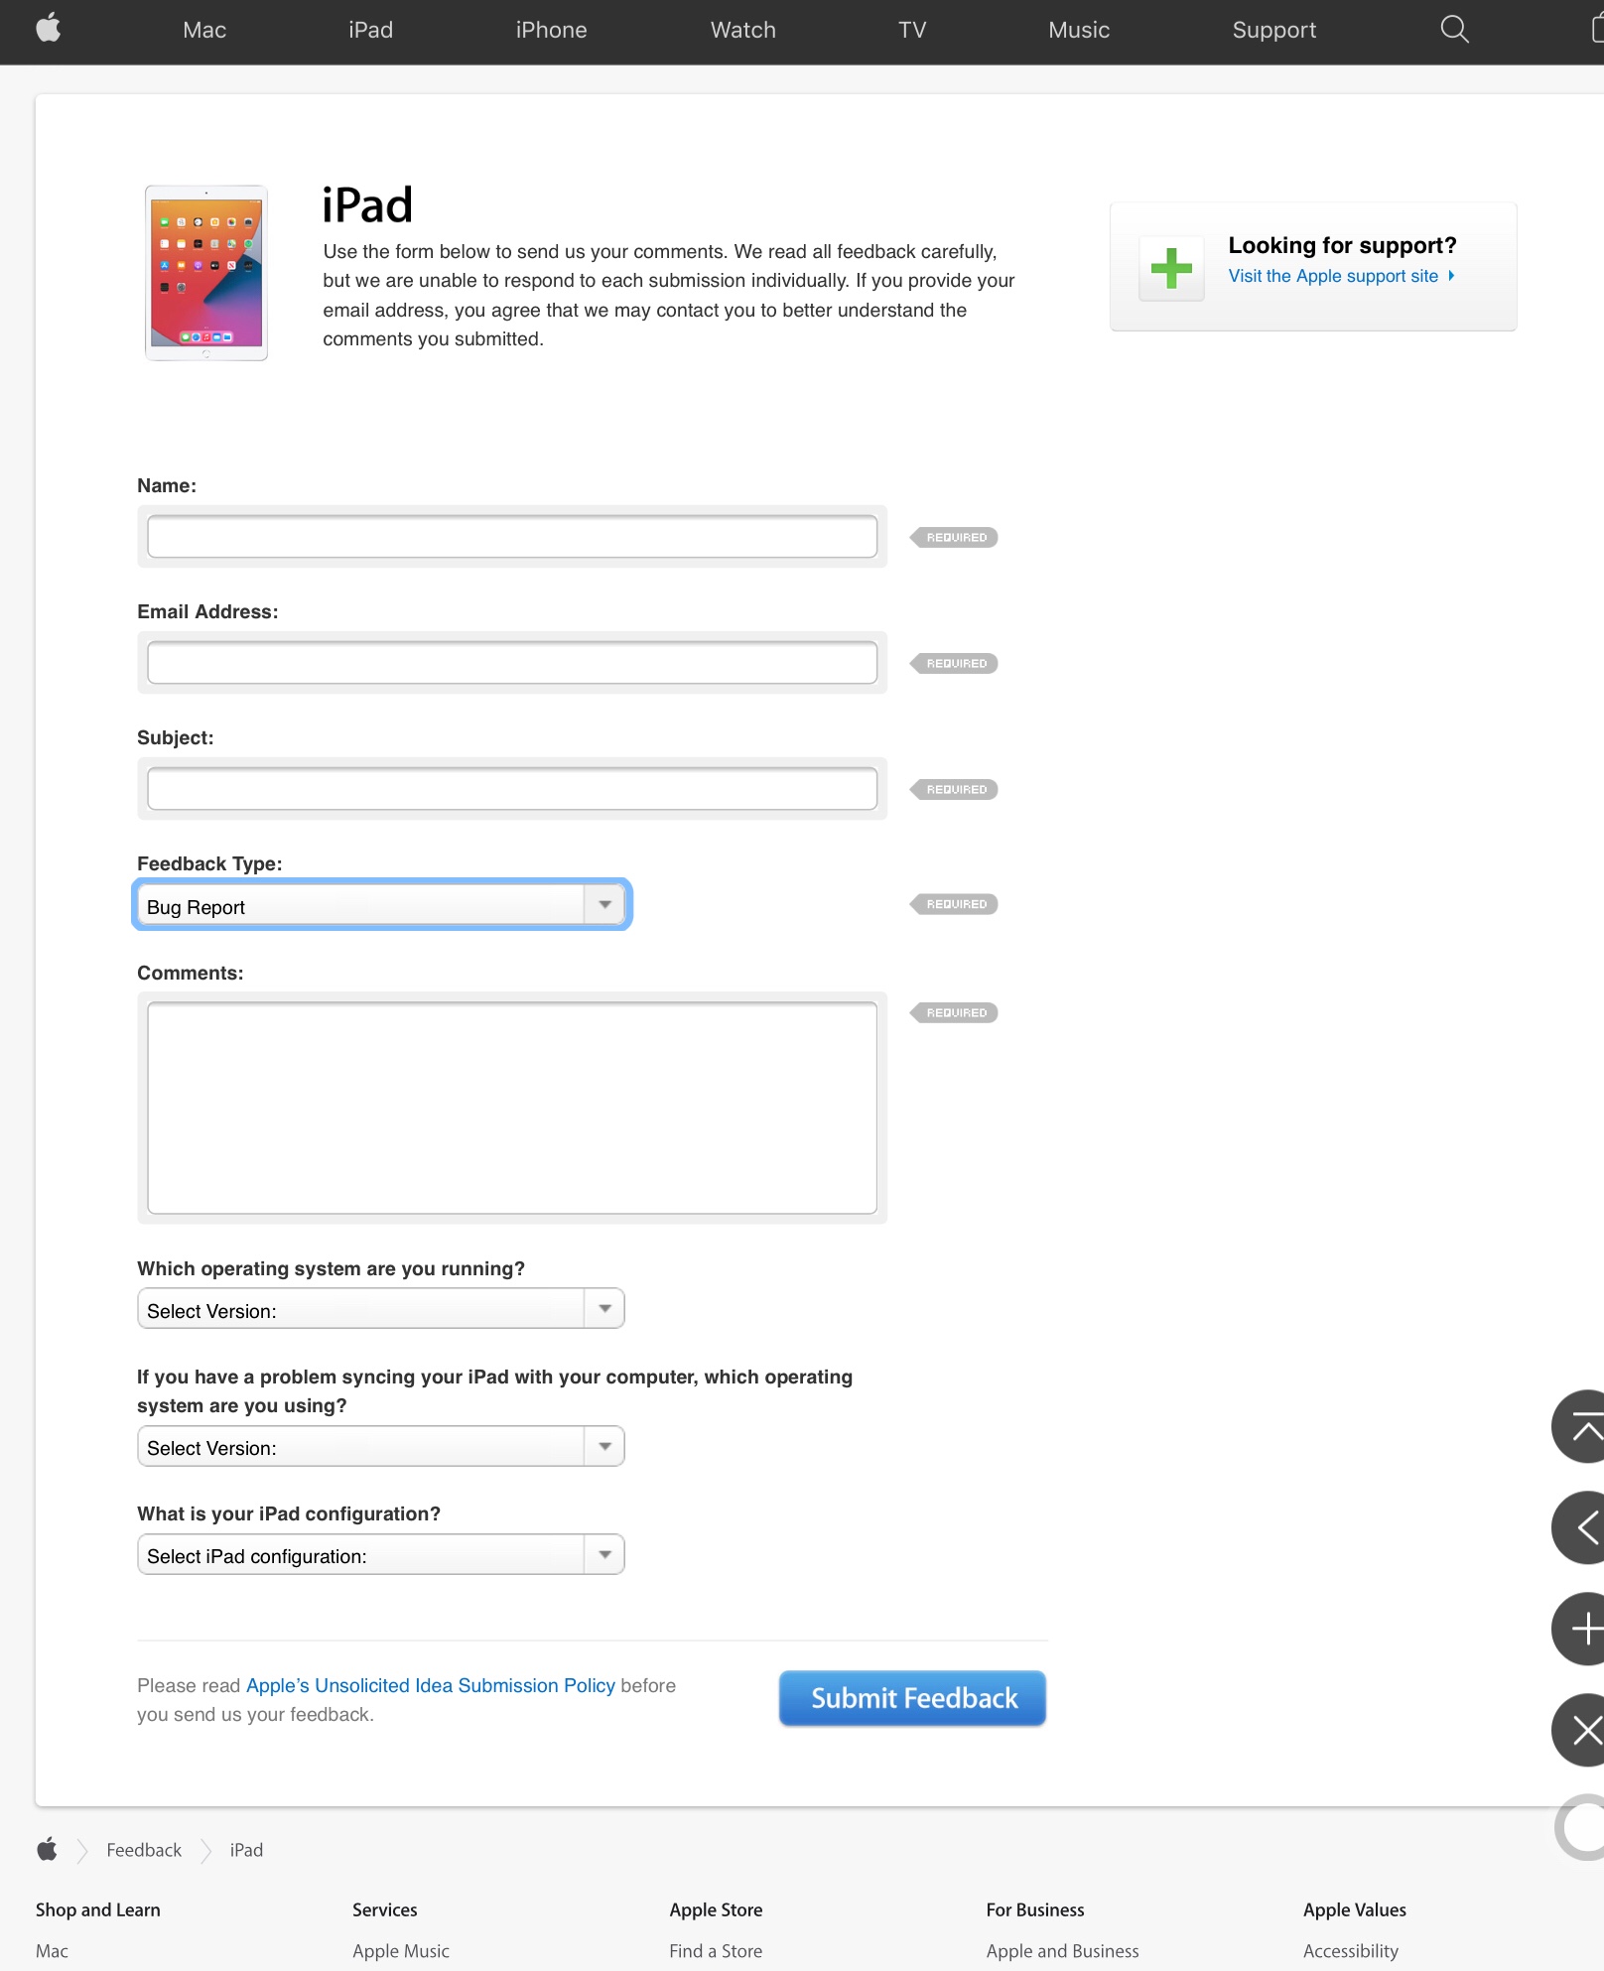1604x1971 pixels.
Task: Open the Mac menu in navigation
Action: coord(204,30)
